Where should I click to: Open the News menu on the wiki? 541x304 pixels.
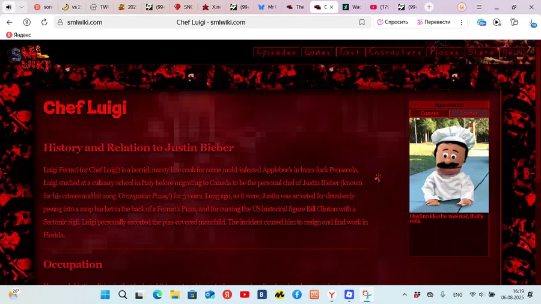point(513,52)
